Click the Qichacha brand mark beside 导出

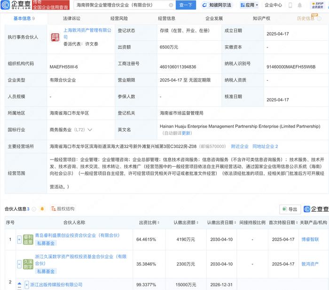coord(316,209)
